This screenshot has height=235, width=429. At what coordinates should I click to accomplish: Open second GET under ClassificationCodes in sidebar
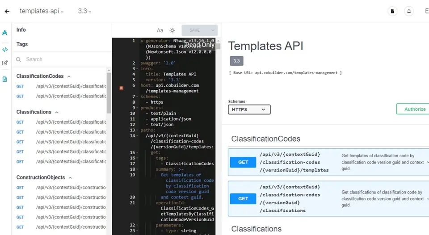pyautogui.click(x=61, y=96)
